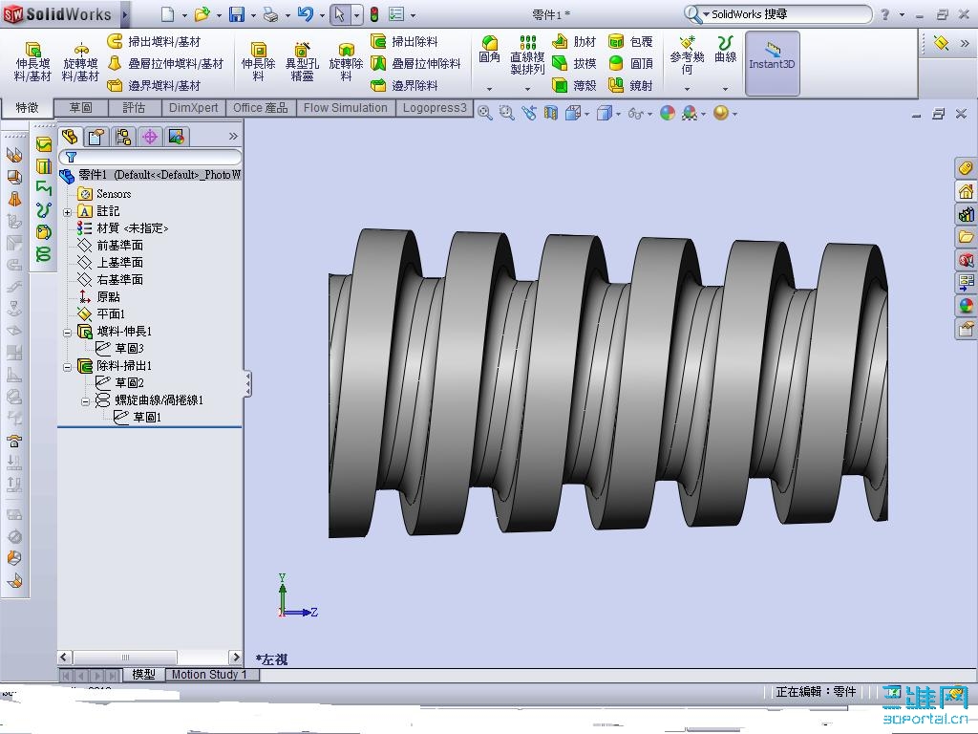Click the Save icon in title bar

pyautogui.click(x=237, y=13)
